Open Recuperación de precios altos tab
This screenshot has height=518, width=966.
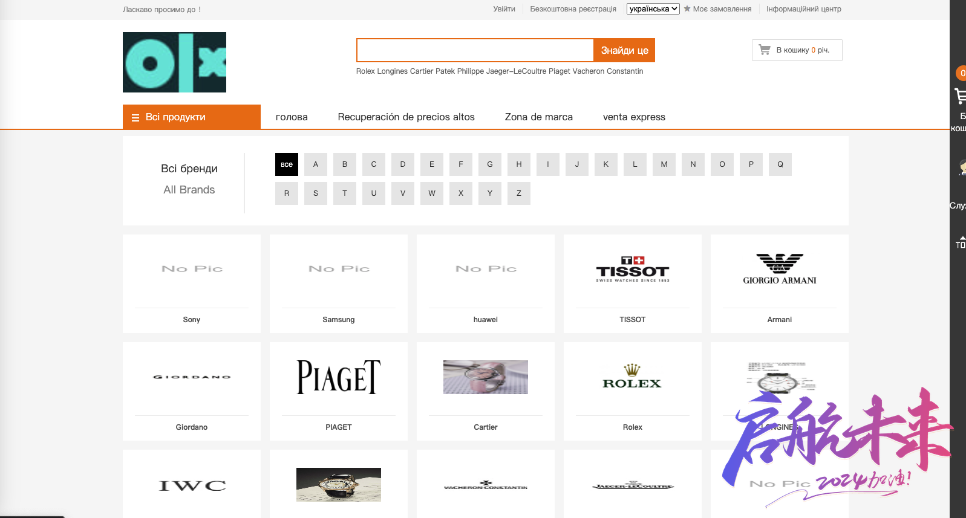pos(406,117)
